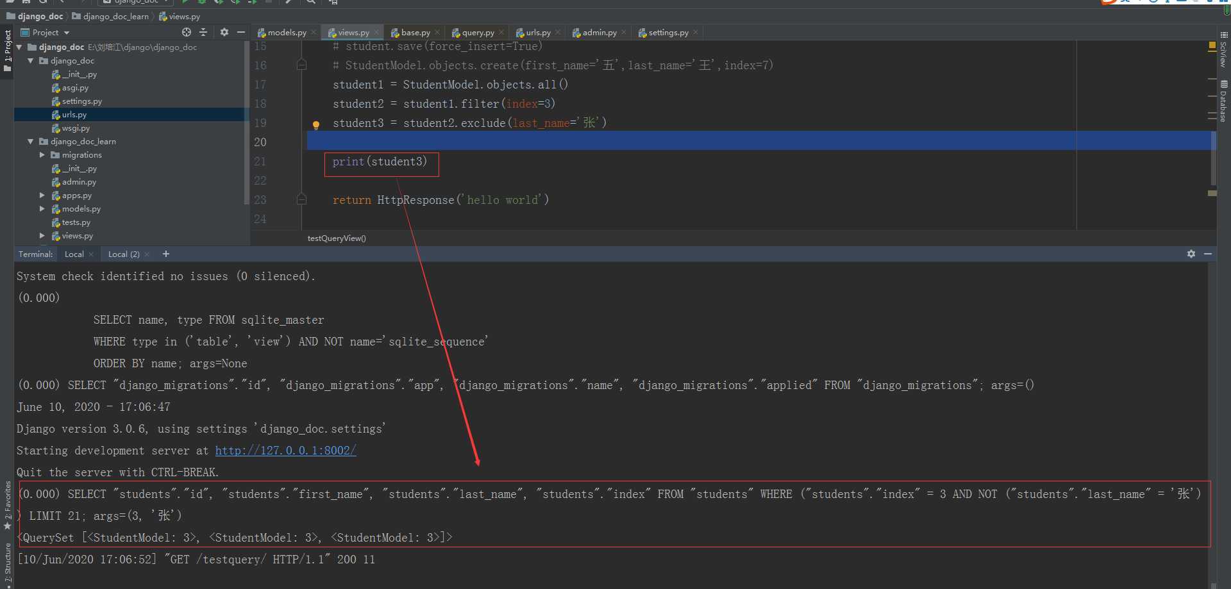Screen dimensions: 1231x589
Task: Toggle the Structure tool window
Action: pyautogui.click(x=7, y=564)
